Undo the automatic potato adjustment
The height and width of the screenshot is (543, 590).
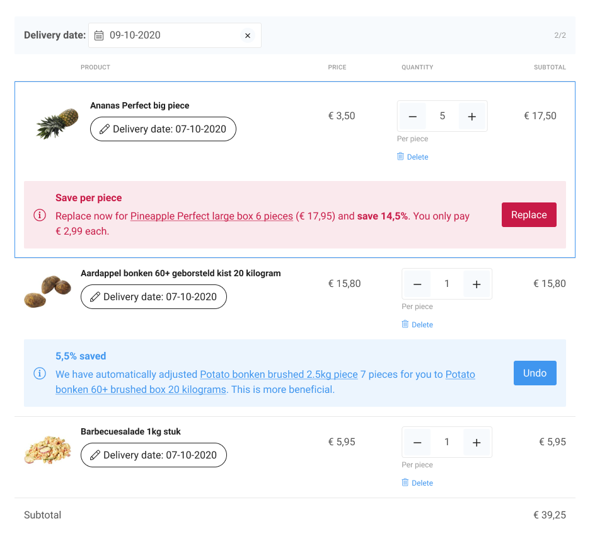coord(535,373)
